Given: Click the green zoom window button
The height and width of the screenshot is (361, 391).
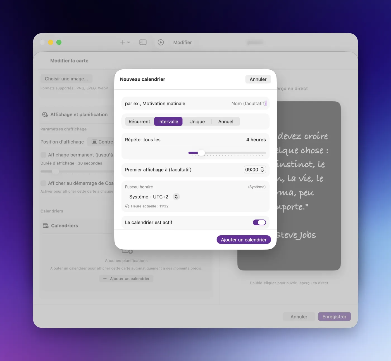Looking at the screenshot, I should [59, 42].
